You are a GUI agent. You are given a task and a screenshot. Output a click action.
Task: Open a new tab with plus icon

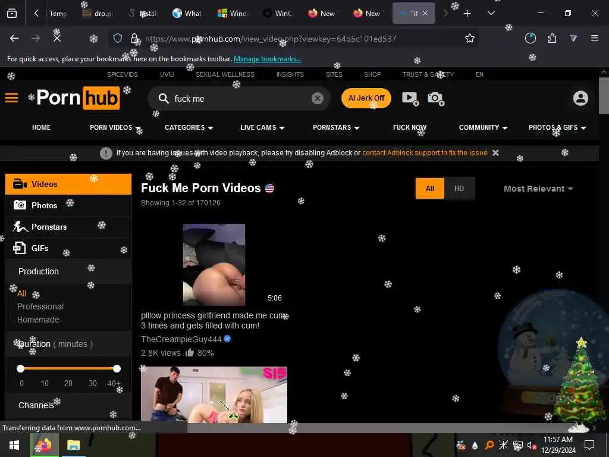point(467,14)
